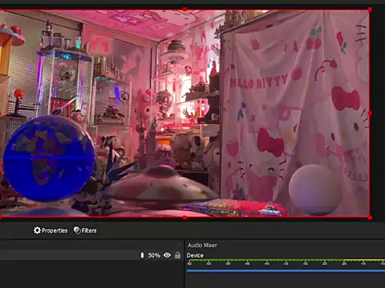The width and height of the screenshot is (385, 288).
Task: Click the top-center red handle of the preview selection
Action: 184,10
